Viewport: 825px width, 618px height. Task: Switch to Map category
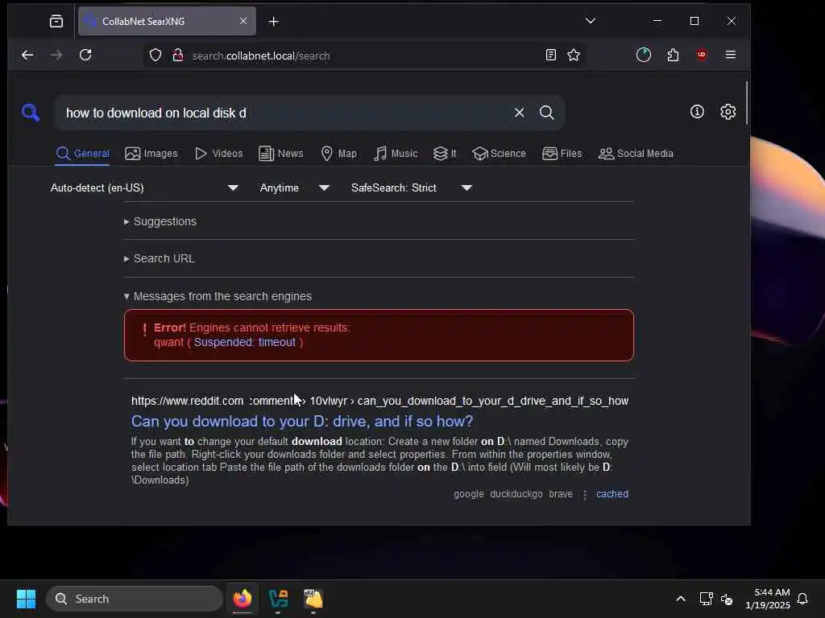click(x=339, y=154)
